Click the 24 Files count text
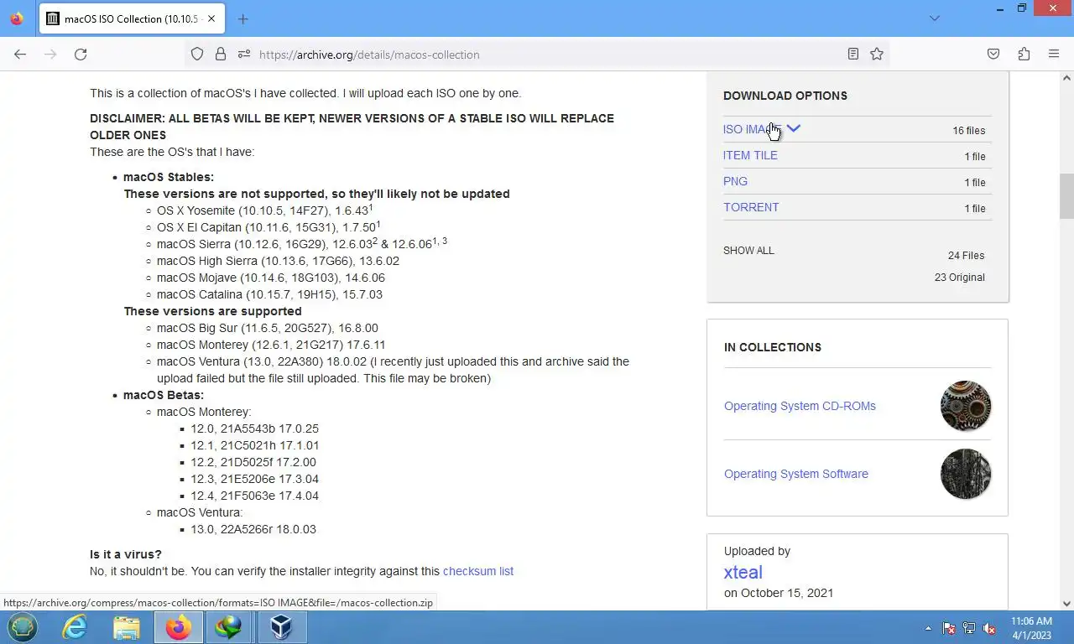This screenshot has width=1074, height=644. [966, 256]
